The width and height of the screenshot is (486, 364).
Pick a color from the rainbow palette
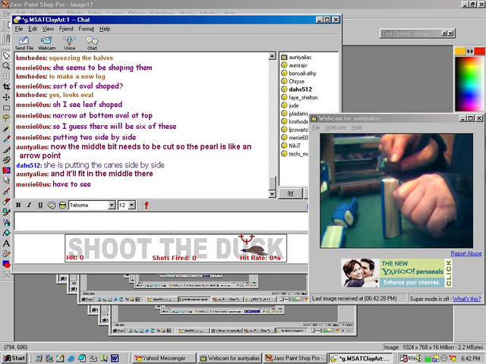click(x=469, y=83)
